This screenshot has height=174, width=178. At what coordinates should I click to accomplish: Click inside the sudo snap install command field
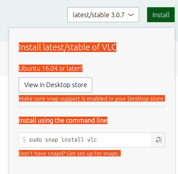tap(85, 140)
